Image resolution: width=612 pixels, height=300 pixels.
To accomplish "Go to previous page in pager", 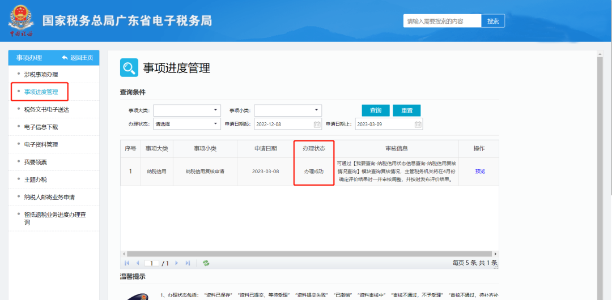I will click(137, 263).
